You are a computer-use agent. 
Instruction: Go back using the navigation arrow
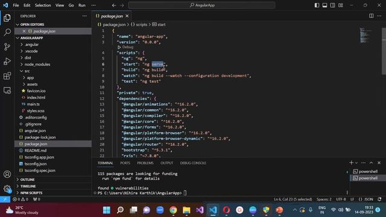pos(114,5)
